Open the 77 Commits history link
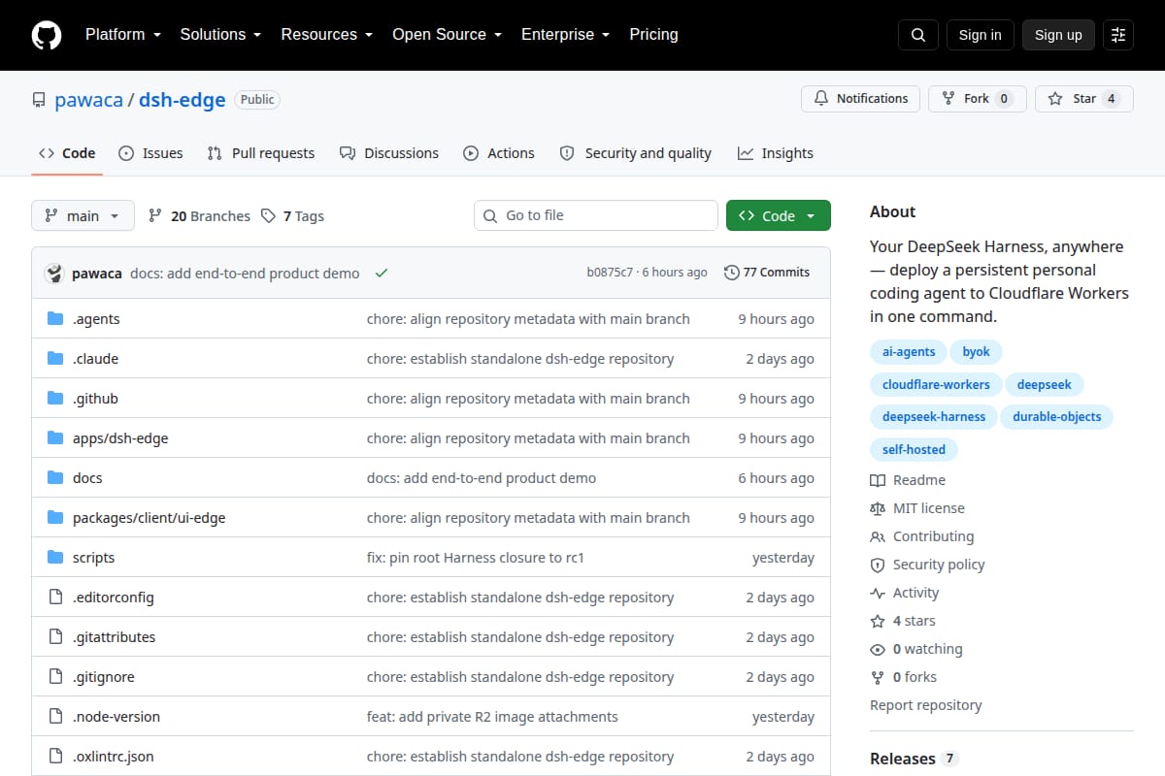 [x=767, y=273]
